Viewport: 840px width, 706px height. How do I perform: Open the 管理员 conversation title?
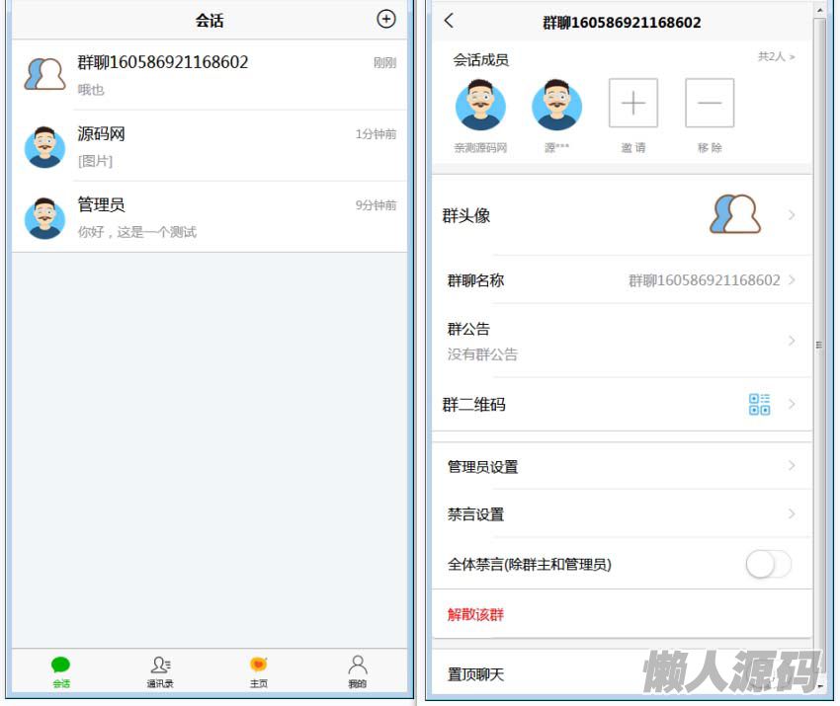pyautogui.click(x=101, y=204)
